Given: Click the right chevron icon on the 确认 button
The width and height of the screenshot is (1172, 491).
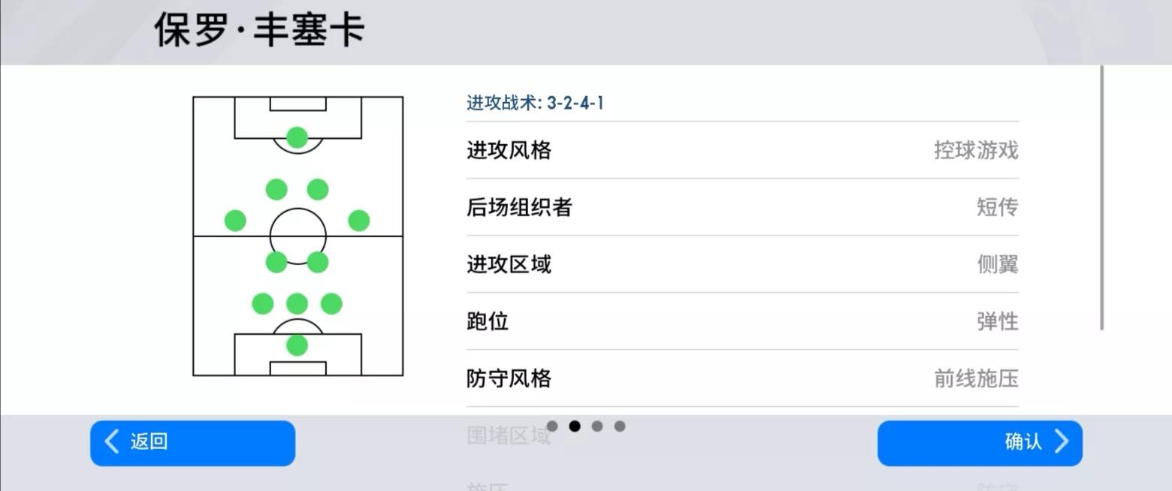Looking at the screenshot, I should click(1061, 443).
